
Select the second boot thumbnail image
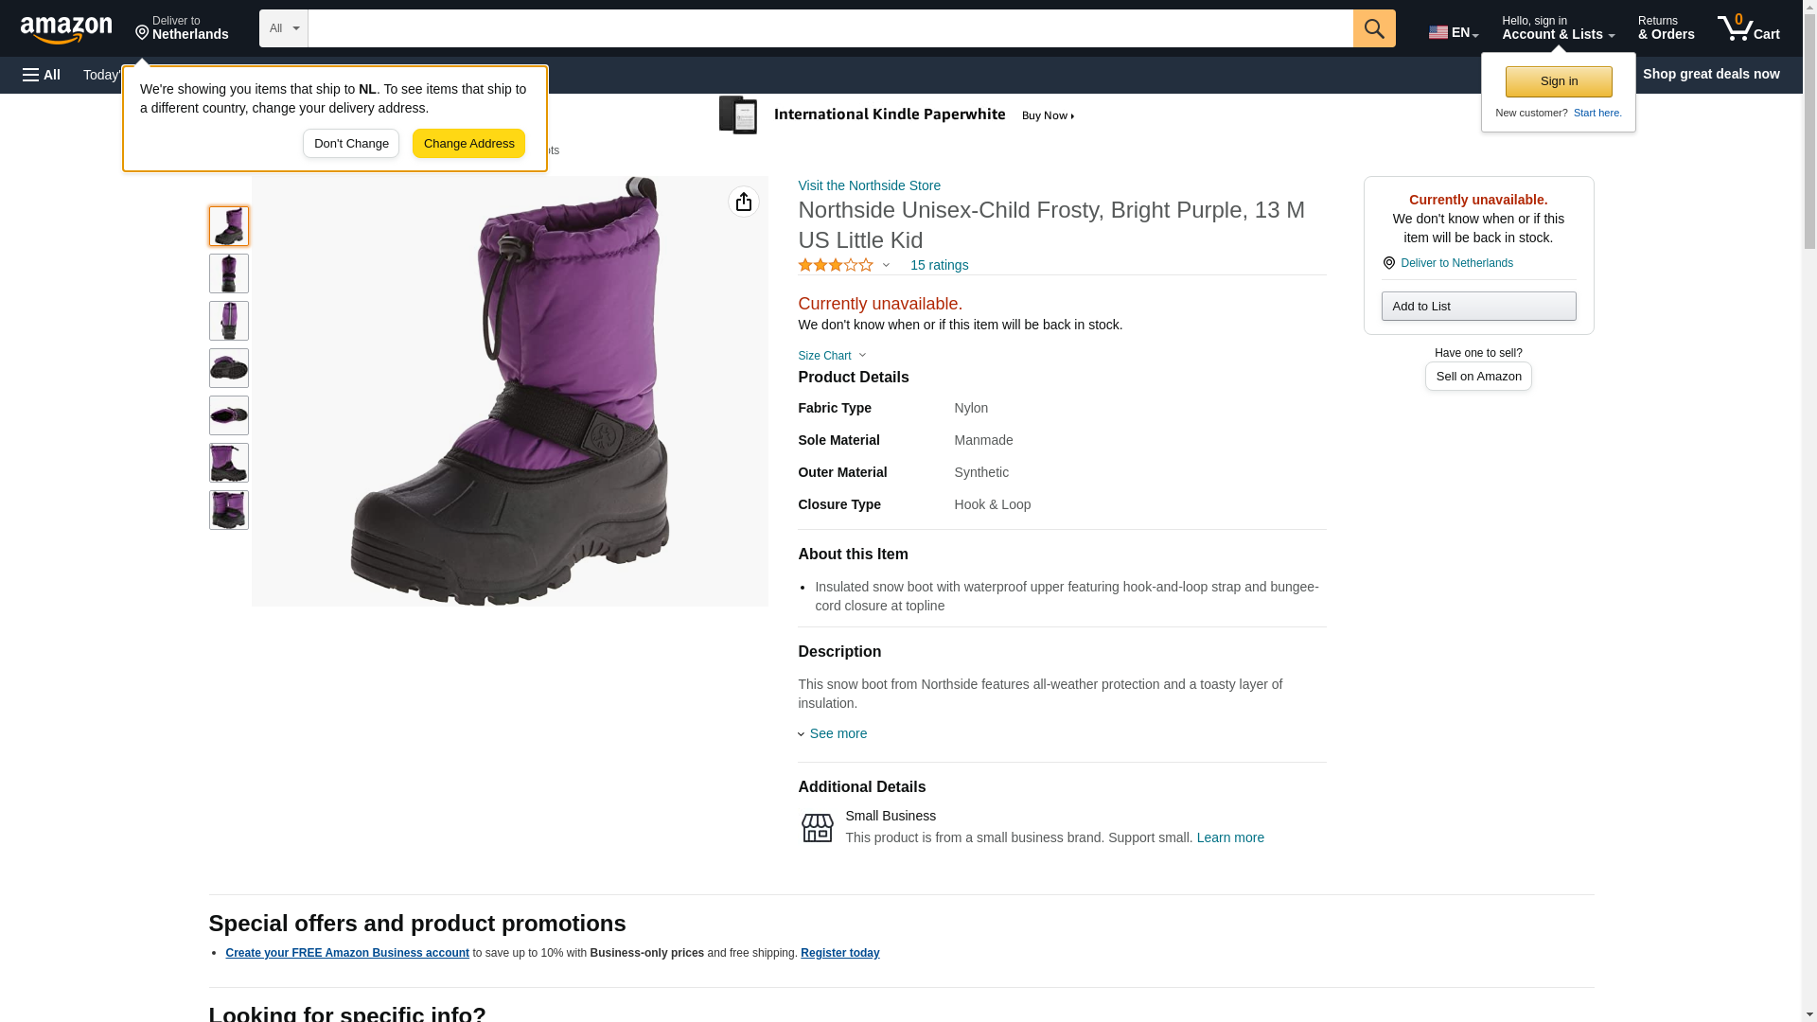(x=229, y=273)
